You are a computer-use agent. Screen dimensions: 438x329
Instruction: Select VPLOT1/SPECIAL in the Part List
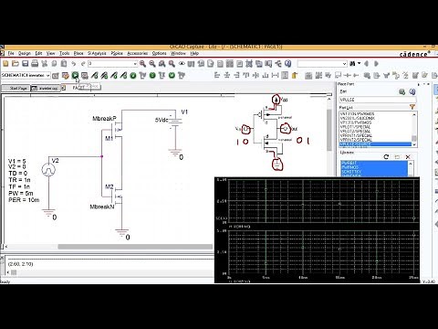tap(355, 127)
